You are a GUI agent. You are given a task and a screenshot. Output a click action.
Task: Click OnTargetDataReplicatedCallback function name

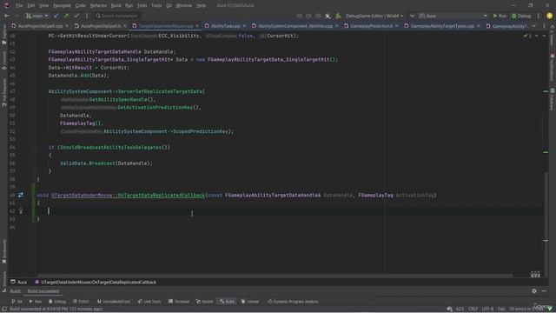(162, 195)
